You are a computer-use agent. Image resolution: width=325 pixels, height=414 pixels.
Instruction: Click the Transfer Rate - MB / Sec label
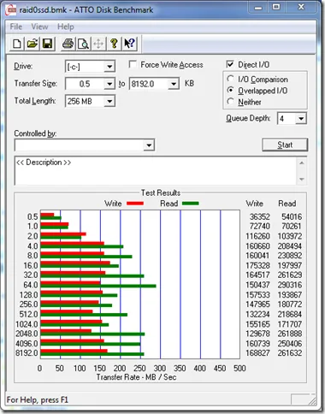(136, 377)
